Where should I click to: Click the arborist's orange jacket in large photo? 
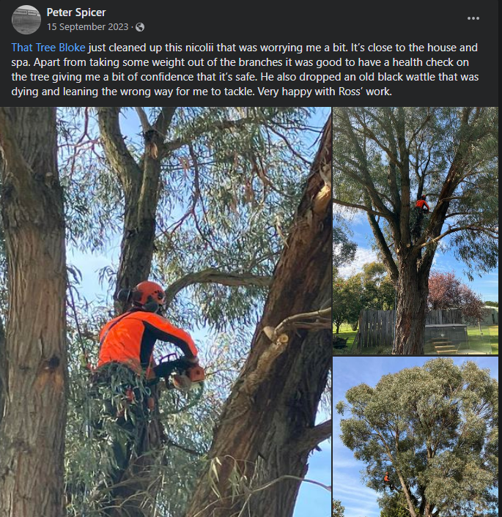point(145,340)
